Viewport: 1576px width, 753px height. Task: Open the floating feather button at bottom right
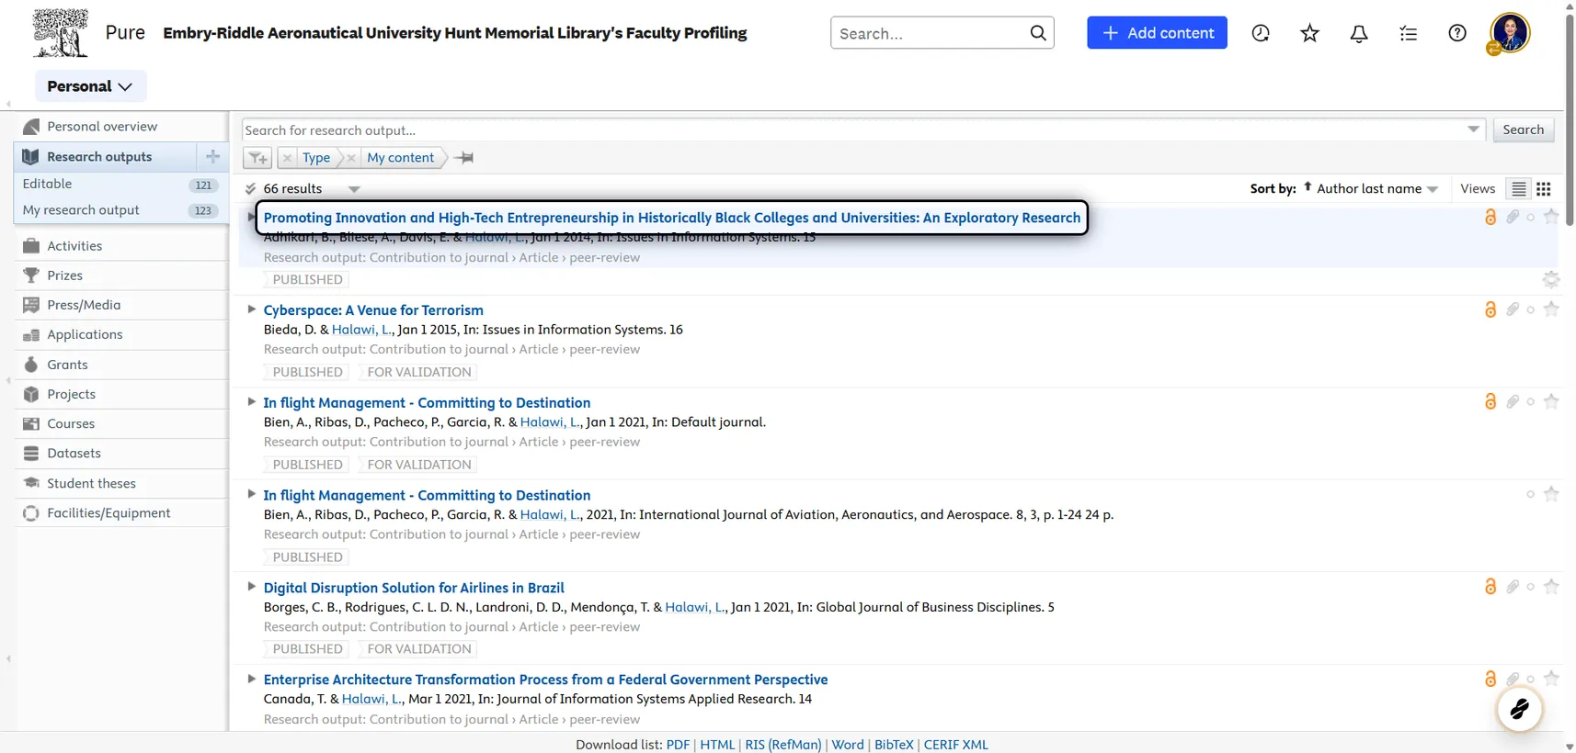1520,709
